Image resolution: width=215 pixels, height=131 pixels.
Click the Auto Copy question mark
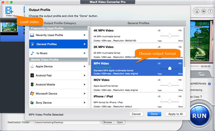coord(201,97)
